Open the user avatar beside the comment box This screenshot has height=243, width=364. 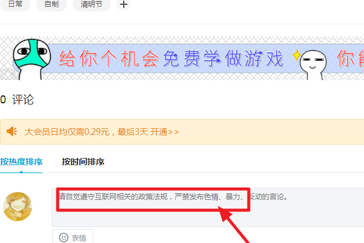18,207
